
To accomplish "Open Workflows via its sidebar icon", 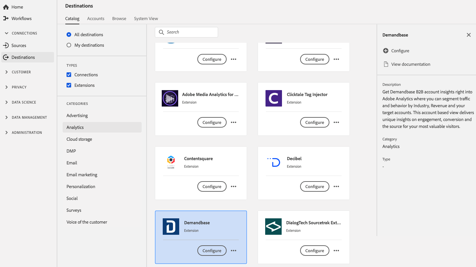I will point(6,18).
